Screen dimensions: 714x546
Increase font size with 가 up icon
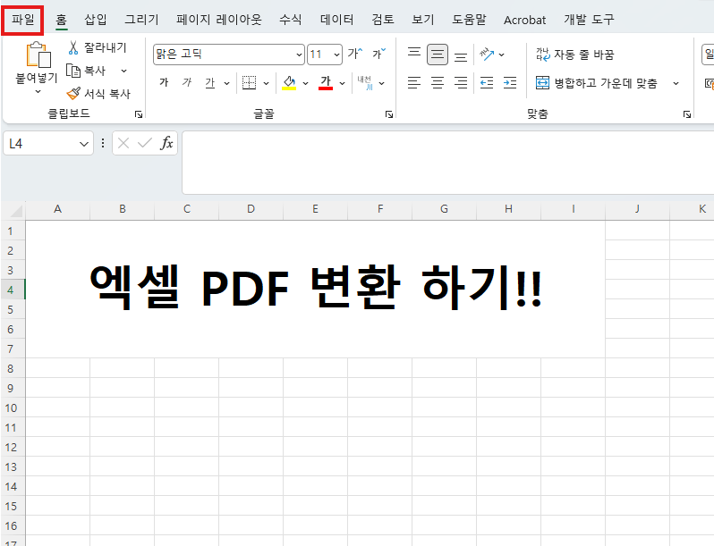pos(355,54)
